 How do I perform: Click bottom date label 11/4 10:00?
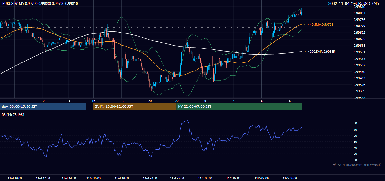(14, 178)
